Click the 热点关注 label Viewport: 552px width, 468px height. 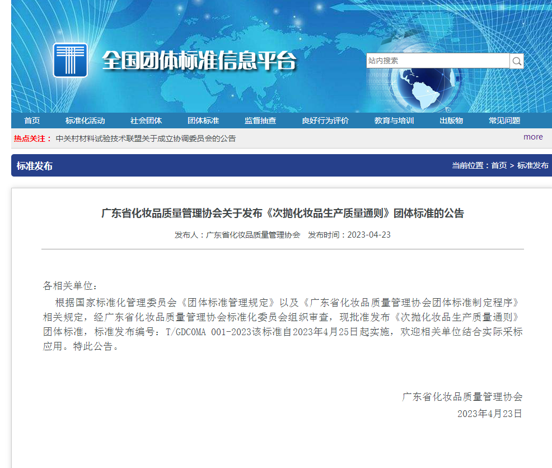click(32, 138)
